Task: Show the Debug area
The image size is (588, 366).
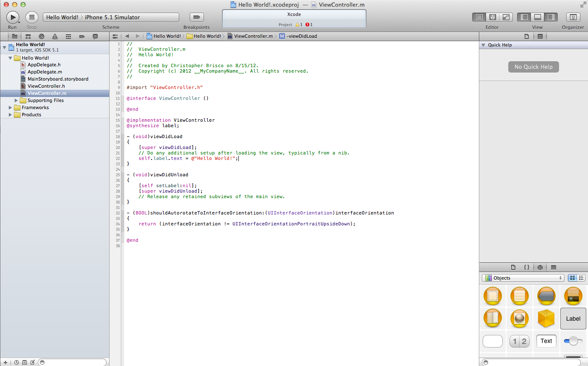Action: (x=538, y=17)
